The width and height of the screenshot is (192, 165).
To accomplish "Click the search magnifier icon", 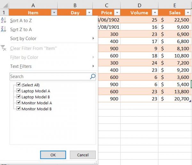I will pos(93,76).
